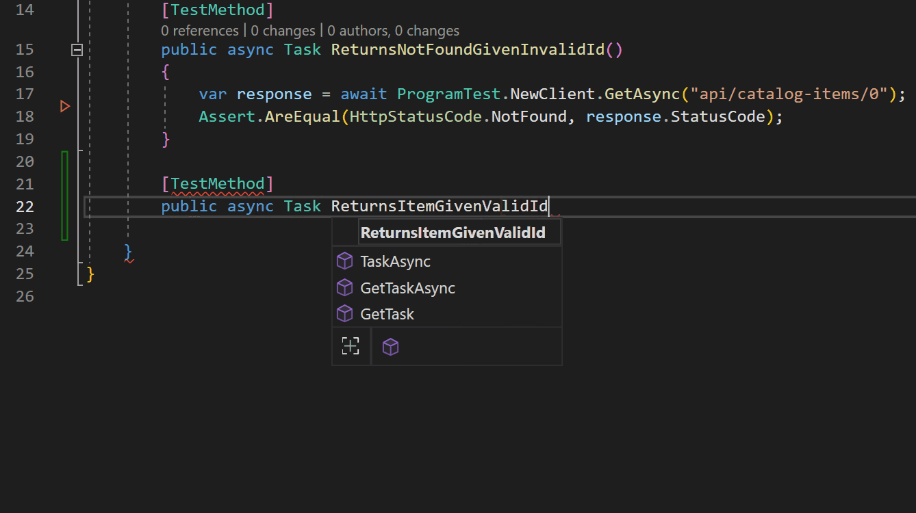Image resolution: width=916 pixels, height=513 pixels.
Task: Click the green change bar near line 21
Action: 64,183
